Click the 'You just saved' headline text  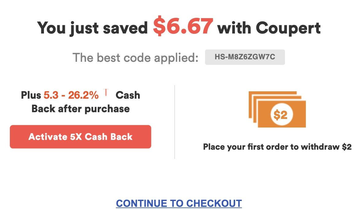pyautogui.click(x=93, y=28)
